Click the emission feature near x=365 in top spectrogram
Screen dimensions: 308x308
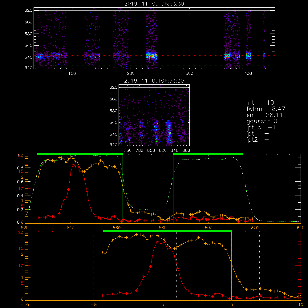[x=228, y=56]
